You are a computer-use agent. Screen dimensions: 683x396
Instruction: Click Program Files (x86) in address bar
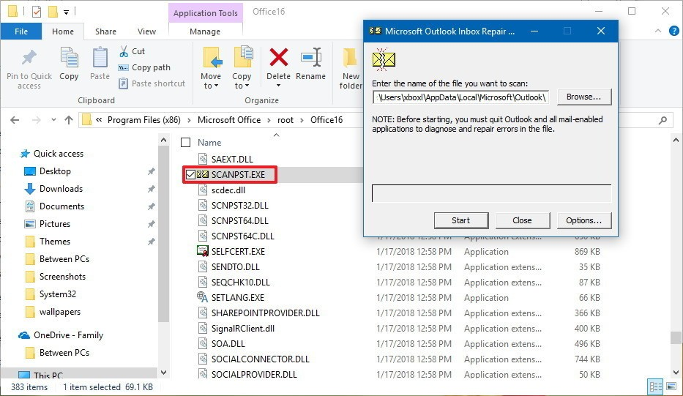tap(143, 120)
